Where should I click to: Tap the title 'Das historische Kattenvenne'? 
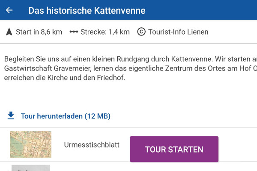(x=87, y=11)
